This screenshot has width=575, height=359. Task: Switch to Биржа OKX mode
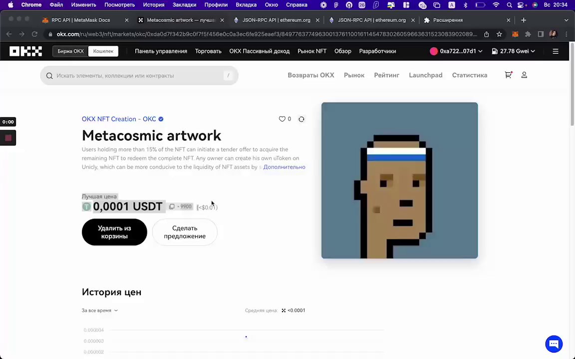click(x=70, y=51)
